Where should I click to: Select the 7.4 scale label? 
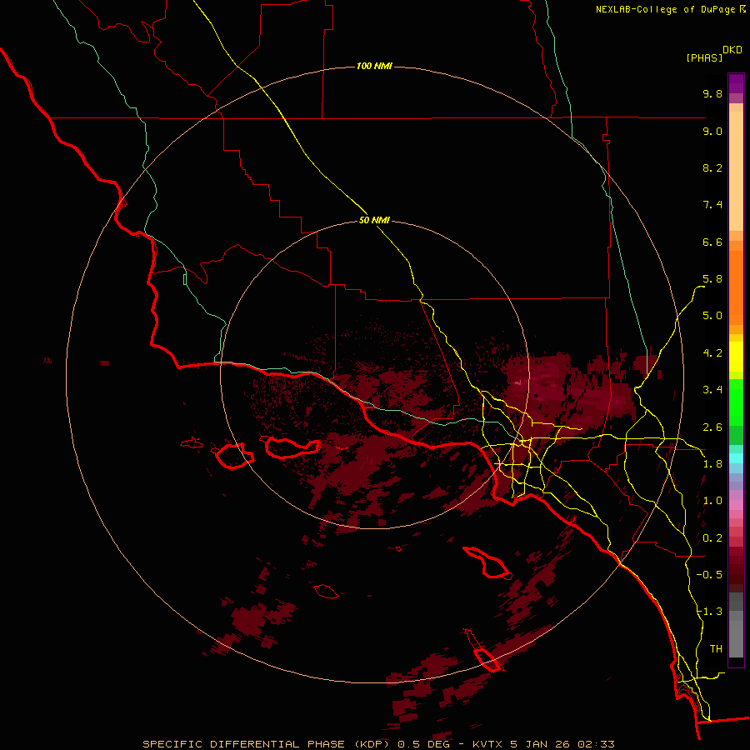(x=712, y=205)
